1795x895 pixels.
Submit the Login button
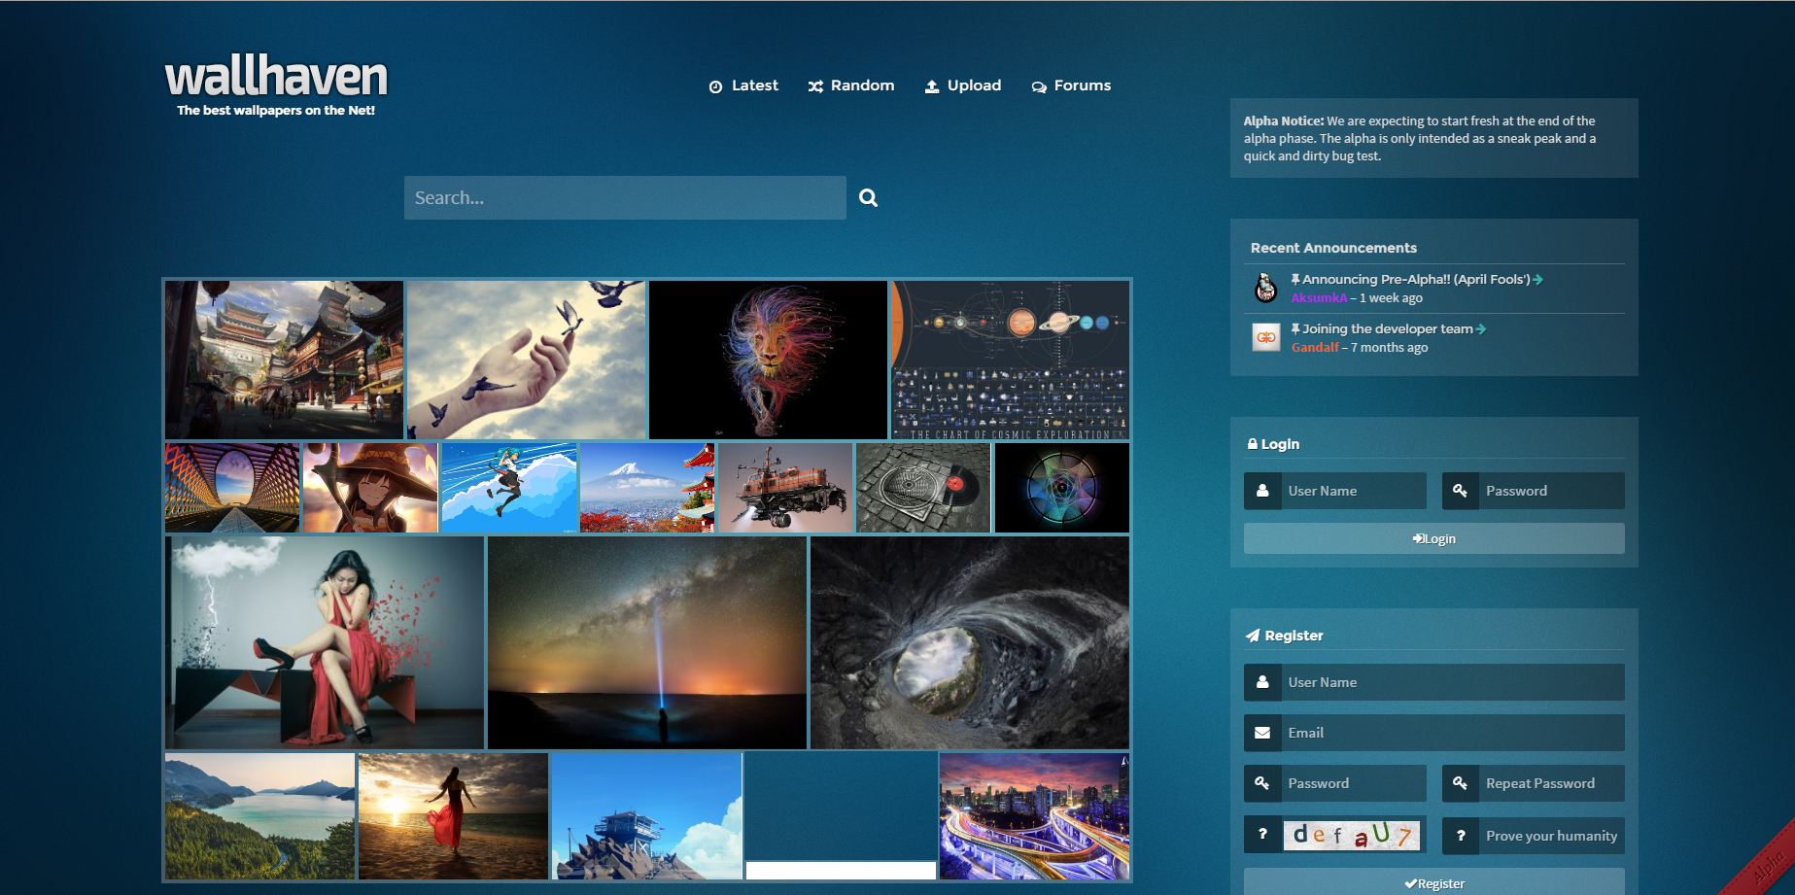(x=1434, y=538)
